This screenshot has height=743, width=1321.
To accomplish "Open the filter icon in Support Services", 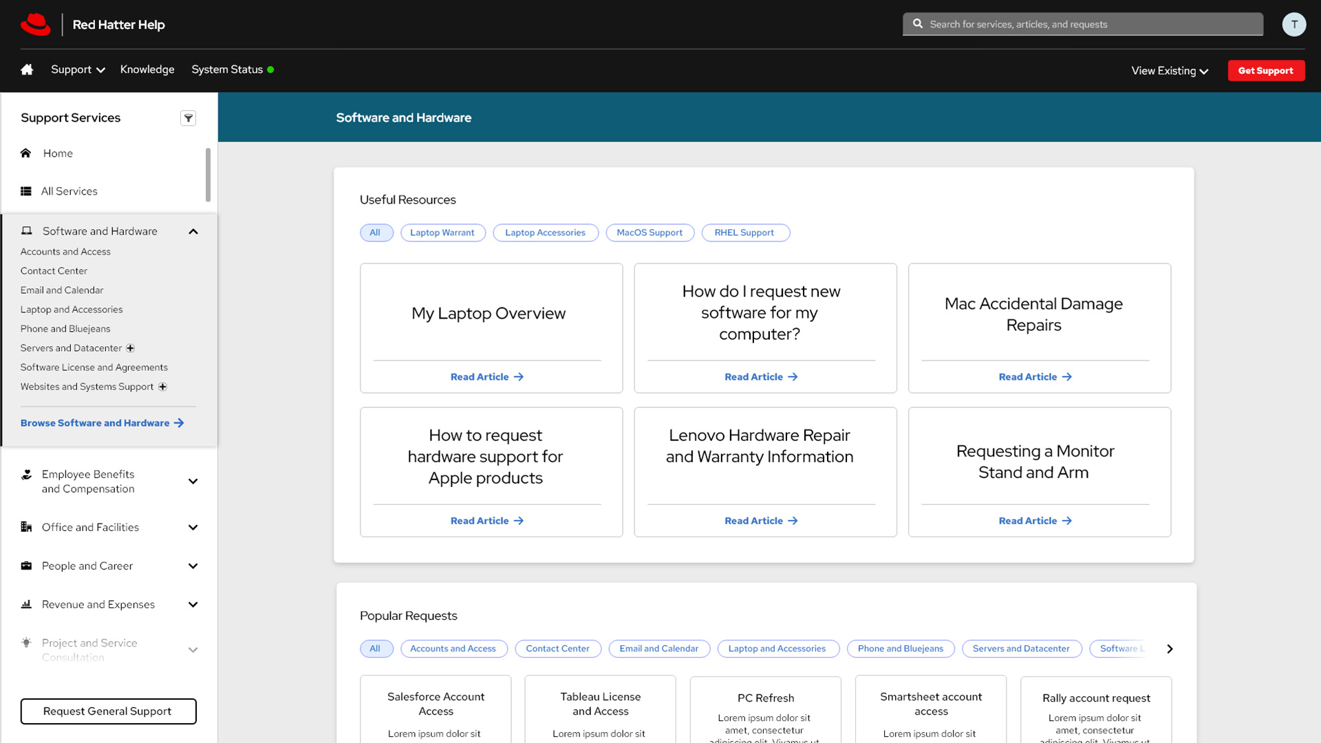I will [x=188, y=118].
